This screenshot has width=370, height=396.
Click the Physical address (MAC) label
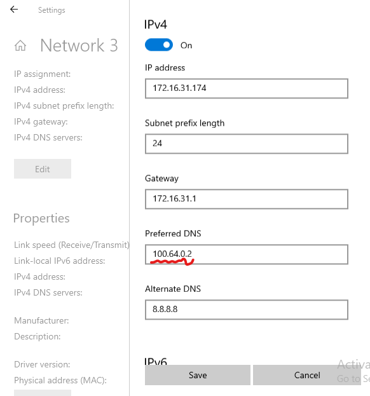click(x=60, y=380)
